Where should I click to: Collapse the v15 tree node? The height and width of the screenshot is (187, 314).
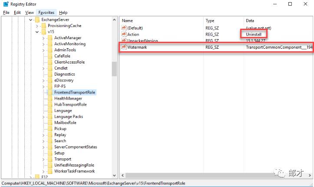tap(37, 32)
